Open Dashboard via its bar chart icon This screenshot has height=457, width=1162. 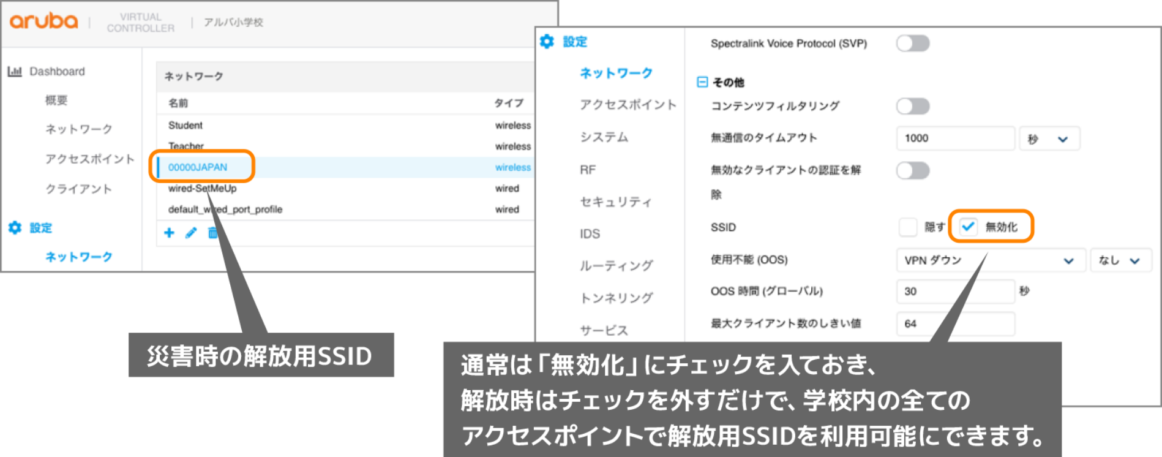[15, 72]
